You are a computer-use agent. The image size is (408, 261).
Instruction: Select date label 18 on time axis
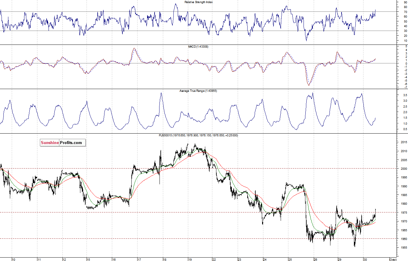click(x=164, y=259)
